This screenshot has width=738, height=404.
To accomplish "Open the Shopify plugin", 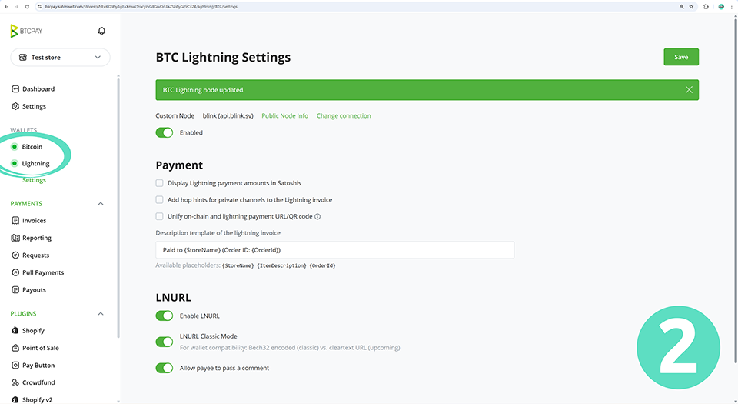I will pos(33,331).
